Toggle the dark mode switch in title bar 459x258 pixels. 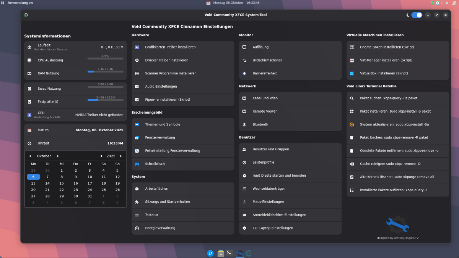pyautogui.click(x=417, y=15)
